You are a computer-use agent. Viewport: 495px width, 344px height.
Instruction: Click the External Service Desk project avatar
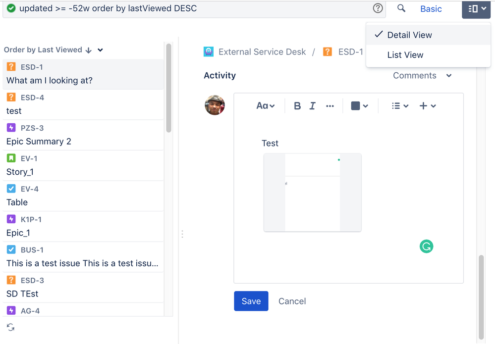click(x=208, y=51)
